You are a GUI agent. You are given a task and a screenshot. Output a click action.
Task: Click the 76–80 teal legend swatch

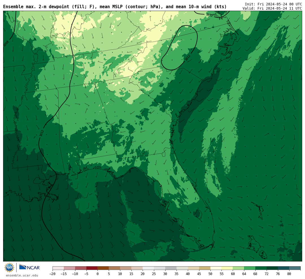tap(284, 268)
